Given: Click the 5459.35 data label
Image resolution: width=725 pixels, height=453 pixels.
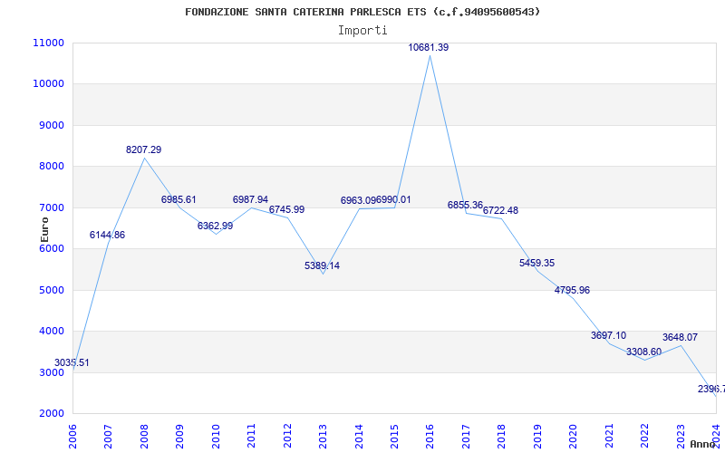Looking at the screenshot, I should (x=536, y=263).
